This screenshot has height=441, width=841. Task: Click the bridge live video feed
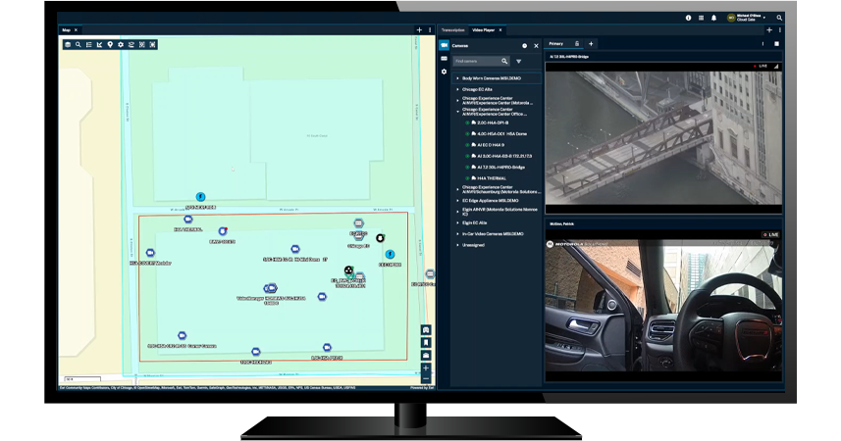point(663,138)
